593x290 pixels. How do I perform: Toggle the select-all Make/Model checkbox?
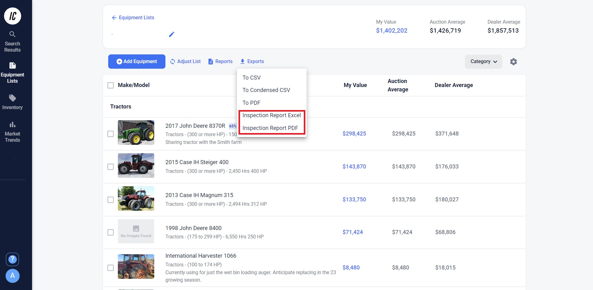pos(110,85)
